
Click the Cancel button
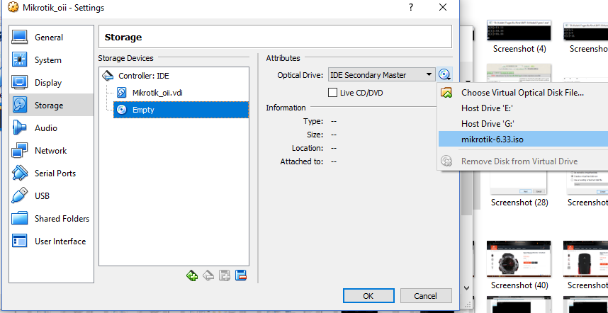[426, 295]
